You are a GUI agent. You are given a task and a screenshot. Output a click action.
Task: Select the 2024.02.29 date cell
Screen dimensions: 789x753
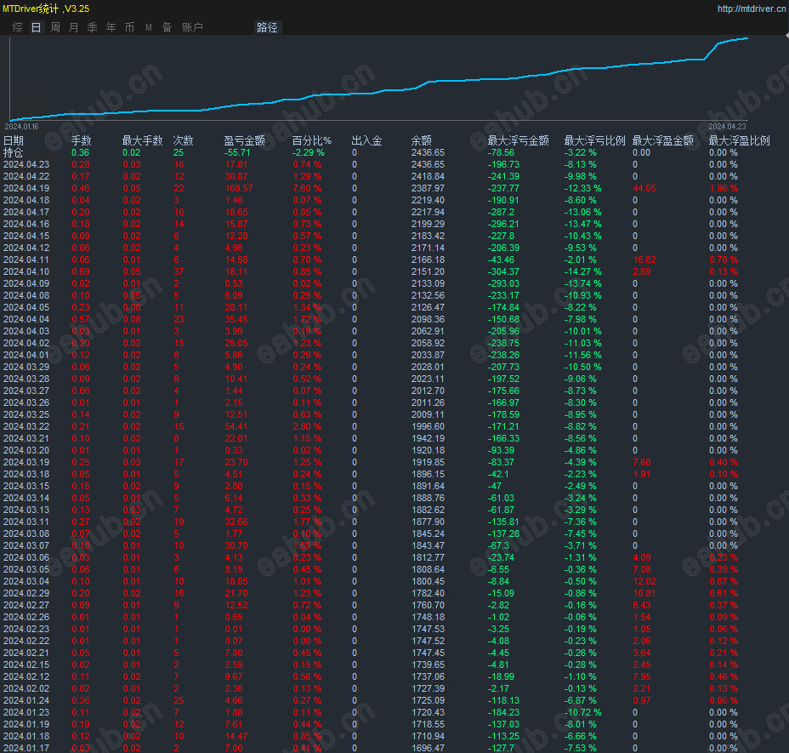coord(26,593)
